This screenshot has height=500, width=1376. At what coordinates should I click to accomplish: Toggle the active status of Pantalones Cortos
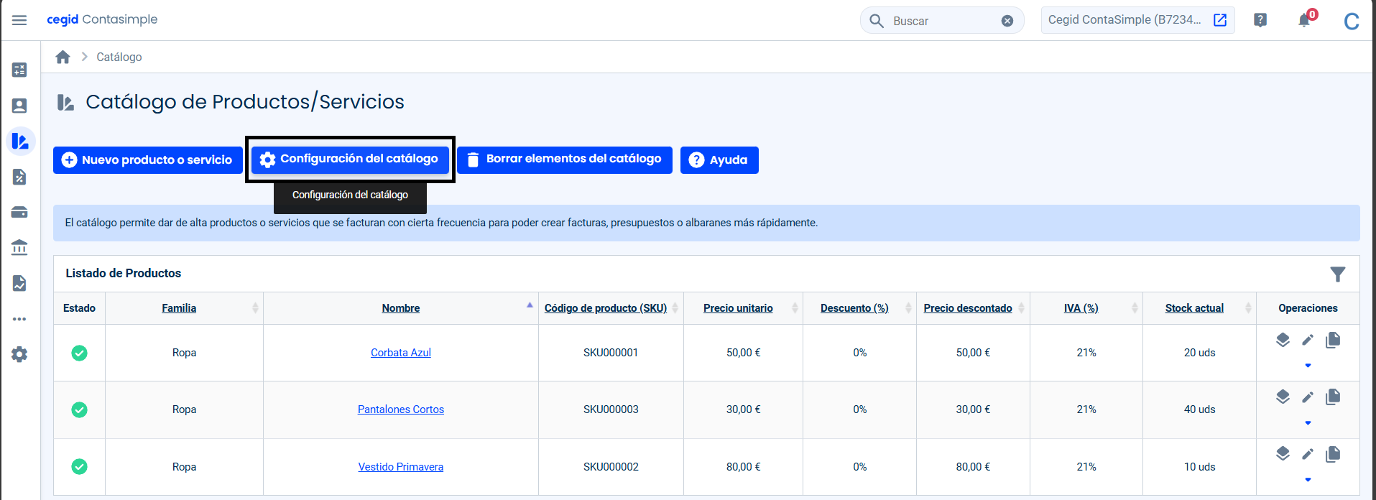[80, 409]
